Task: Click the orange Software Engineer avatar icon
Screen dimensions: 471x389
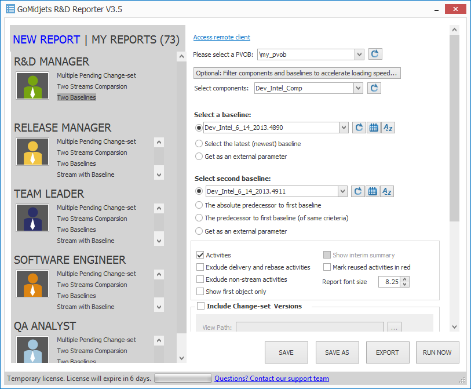Action: pyautogui.click(x=32, y=285)
